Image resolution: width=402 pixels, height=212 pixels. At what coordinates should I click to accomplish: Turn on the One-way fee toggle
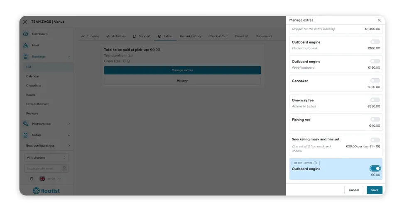[x=375, y=100]
